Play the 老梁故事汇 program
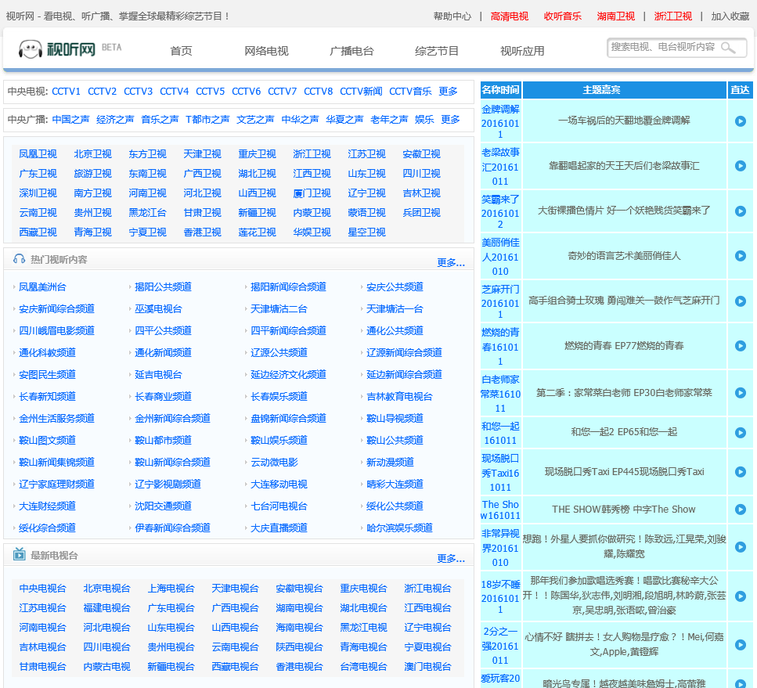The height and width of the screenshot is (688, 757). (x=740, y=166)
